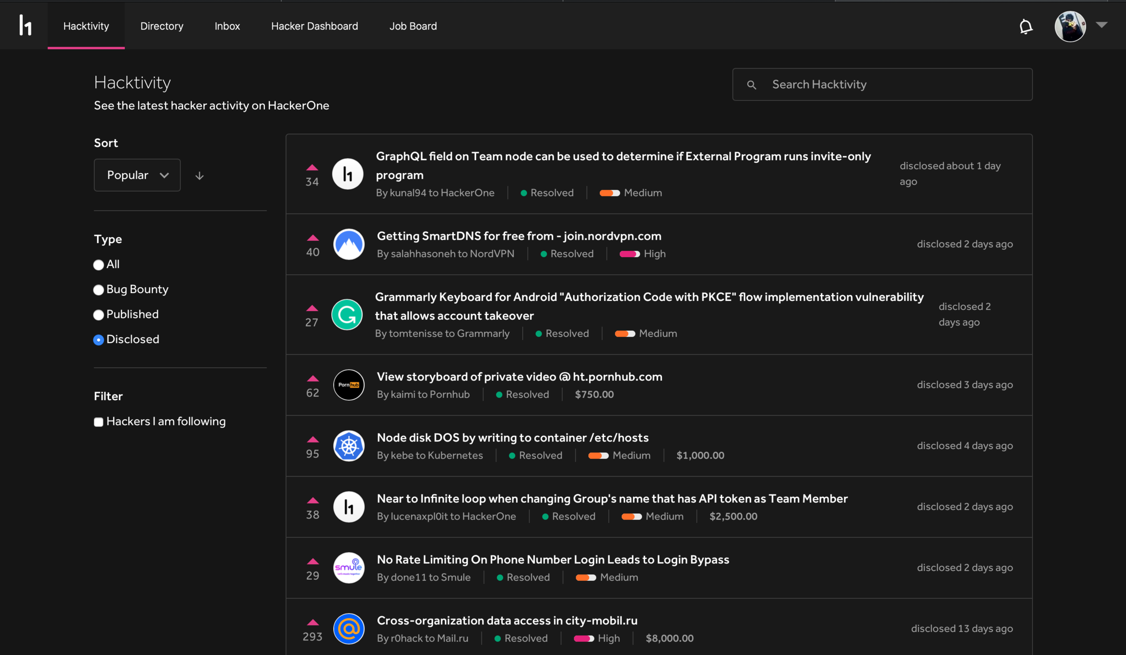1126x655 pixels.
Task: Click the Grammarly program logo
Action: pos(347,314)
